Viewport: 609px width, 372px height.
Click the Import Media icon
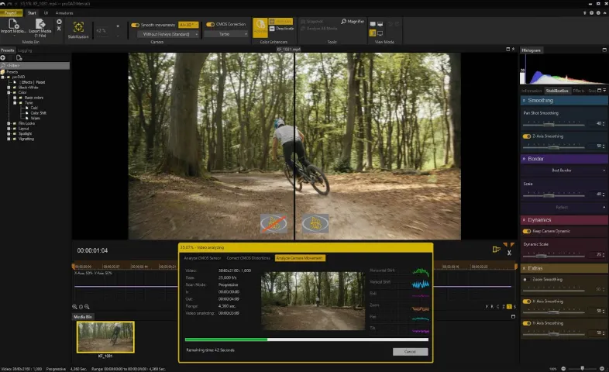(13, 24)
